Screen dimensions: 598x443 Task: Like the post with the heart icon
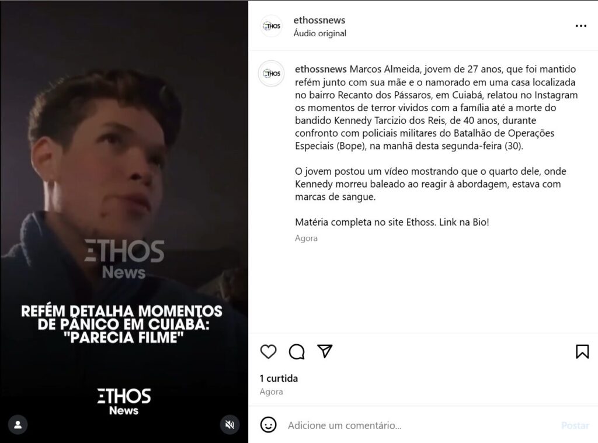pyautogui.click(x=268, y=351)
